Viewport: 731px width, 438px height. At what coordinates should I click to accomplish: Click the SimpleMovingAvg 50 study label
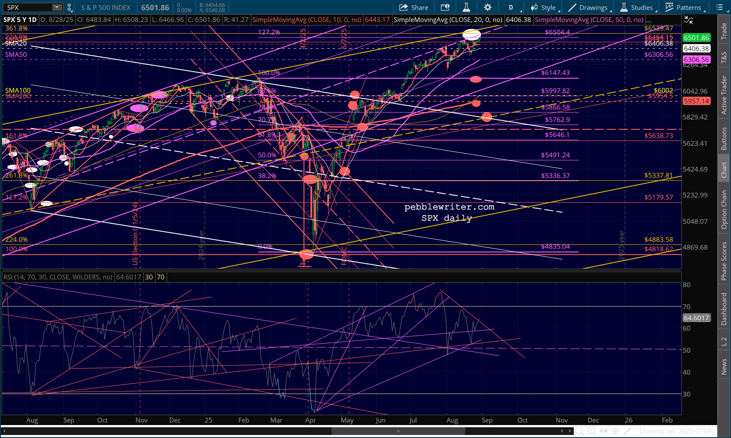(589, 20)
